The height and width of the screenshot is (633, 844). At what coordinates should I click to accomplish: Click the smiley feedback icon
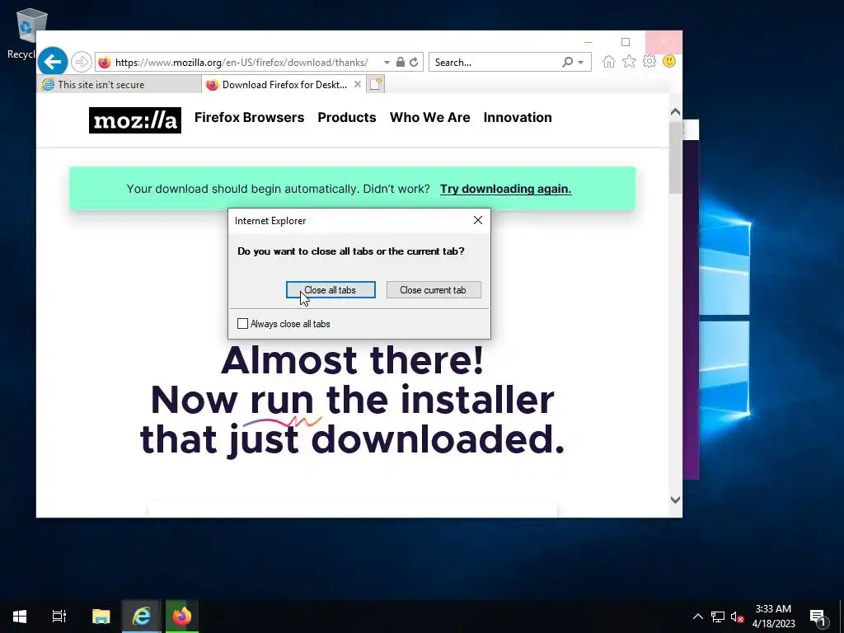669,61
